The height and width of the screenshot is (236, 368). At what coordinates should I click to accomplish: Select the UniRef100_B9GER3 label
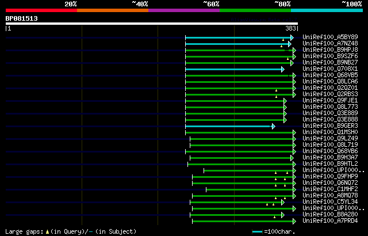tap(330, 125)
